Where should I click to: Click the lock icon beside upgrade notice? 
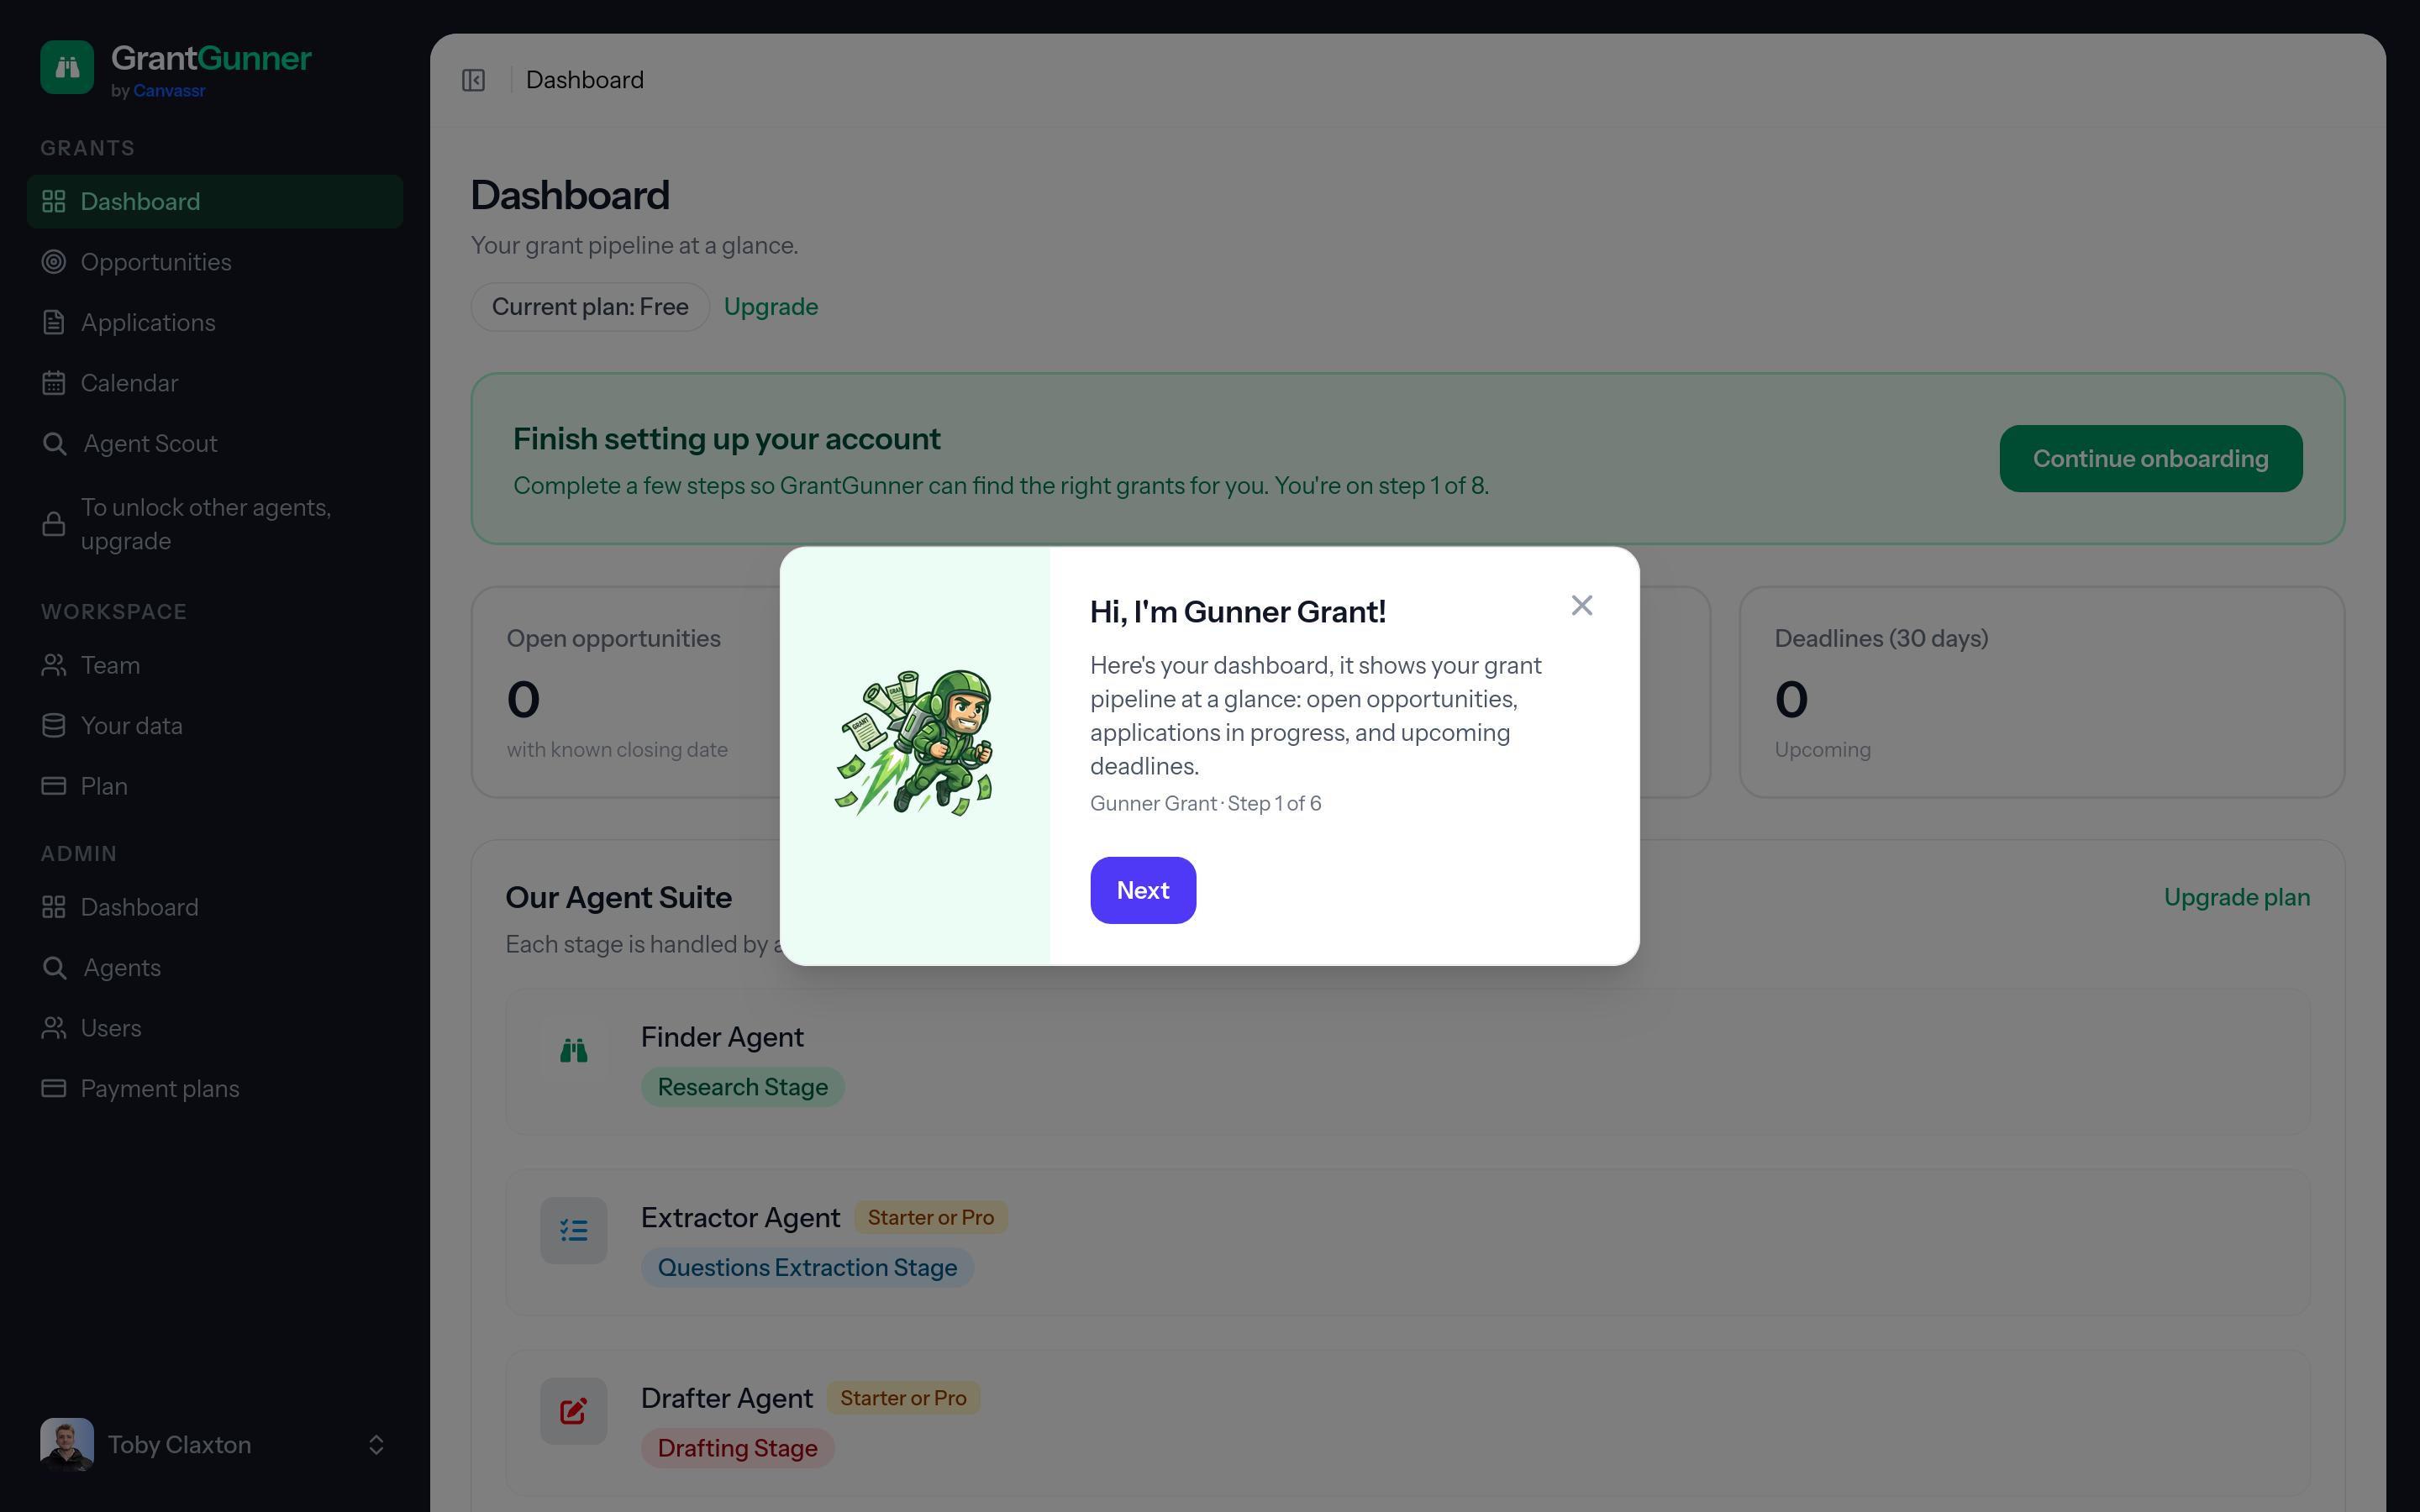click(x=54, y=524)
